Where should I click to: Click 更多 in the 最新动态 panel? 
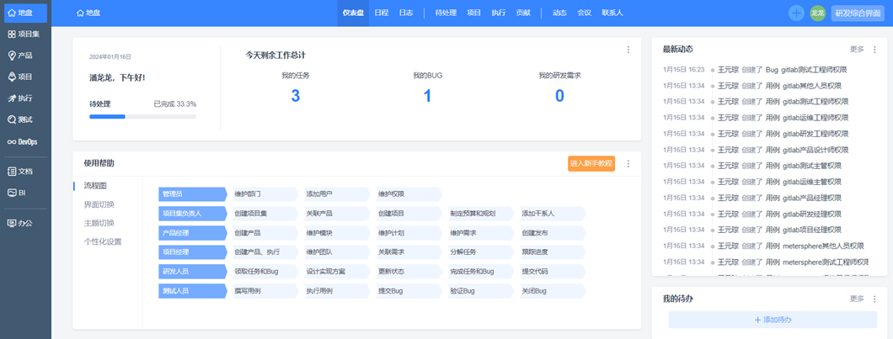(x=857, y=50)
